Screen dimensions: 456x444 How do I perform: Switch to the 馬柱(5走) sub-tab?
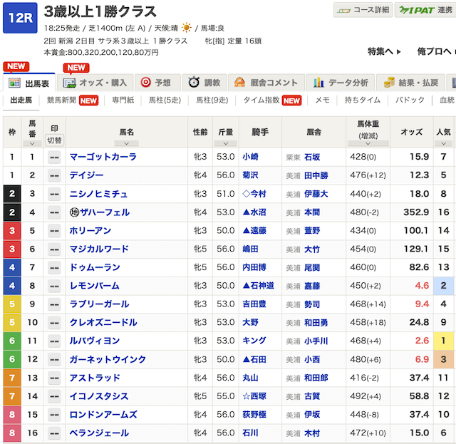pyautogui.click(x=165, y=100)
